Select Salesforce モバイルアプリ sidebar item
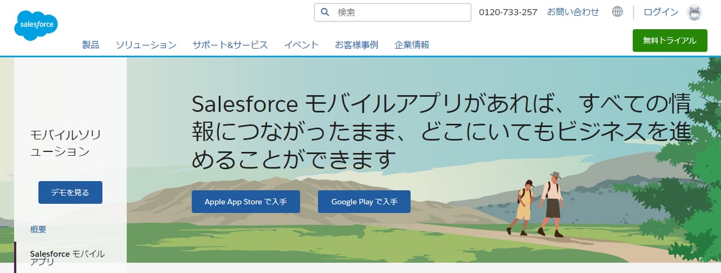This screenshot has height=273, width=721. click(67, 258)
